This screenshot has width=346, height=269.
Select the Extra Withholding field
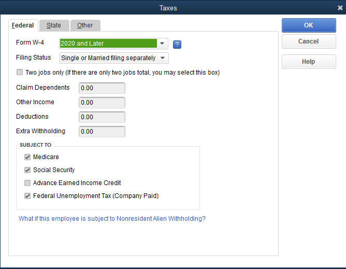(102, 132)
